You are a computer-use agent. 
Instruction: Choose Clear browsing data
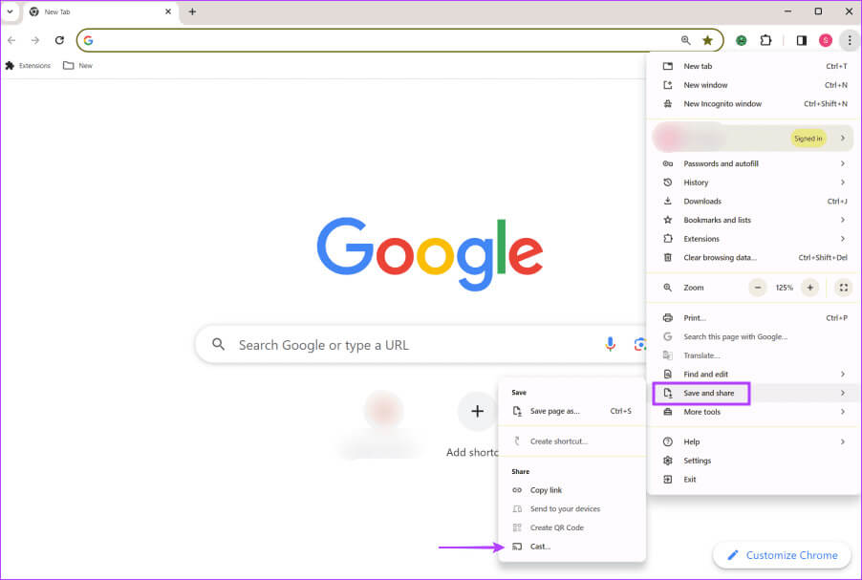tap(754, 257)
